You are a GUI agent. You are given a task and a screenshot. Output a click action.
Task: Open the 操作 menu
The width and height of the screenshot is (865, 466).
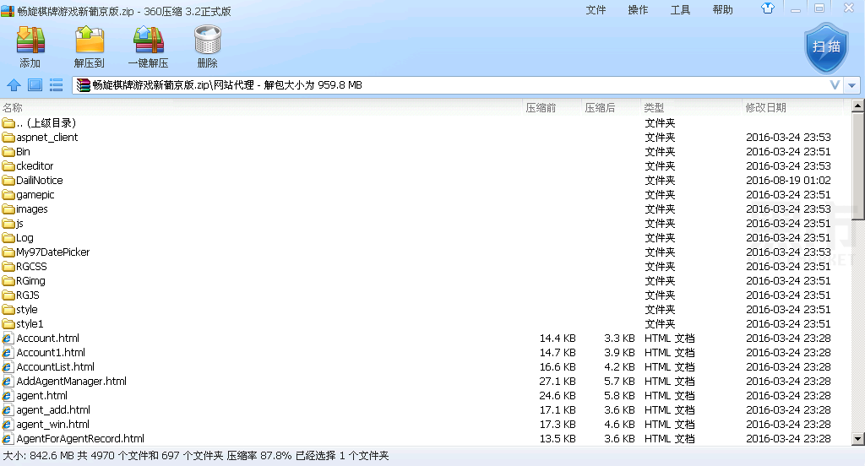[639, 10]
